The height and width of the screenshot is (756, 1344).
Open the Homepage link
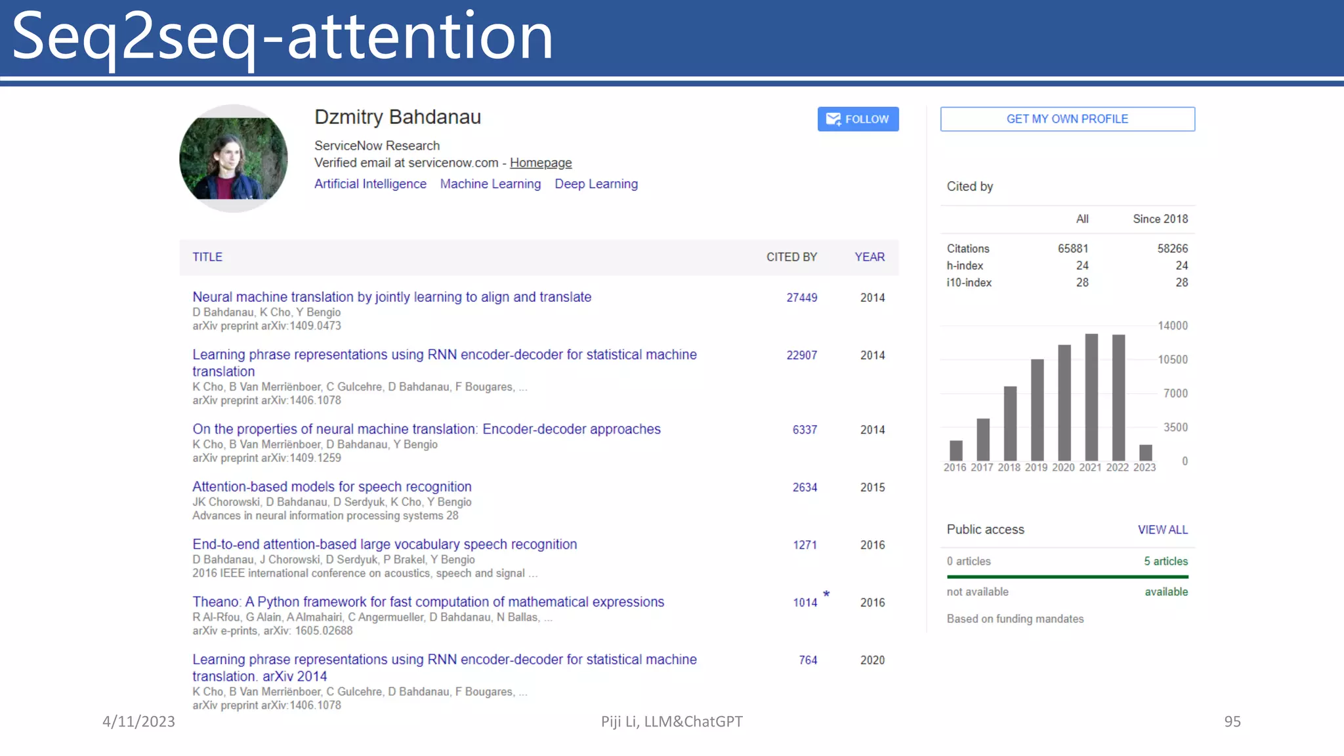[540, 163]
